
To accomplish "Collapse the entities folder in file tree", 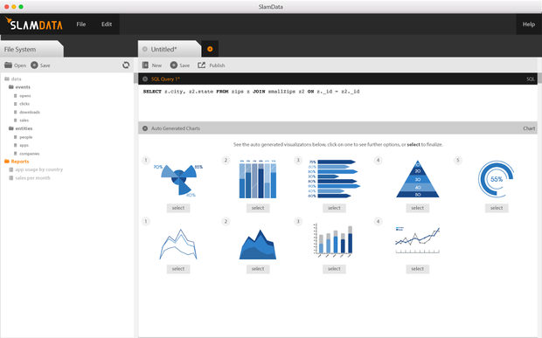I will coord(11,128).
